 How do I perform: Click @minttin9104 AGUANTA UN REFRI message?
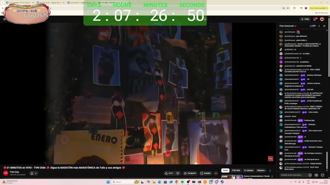[295, 66]
